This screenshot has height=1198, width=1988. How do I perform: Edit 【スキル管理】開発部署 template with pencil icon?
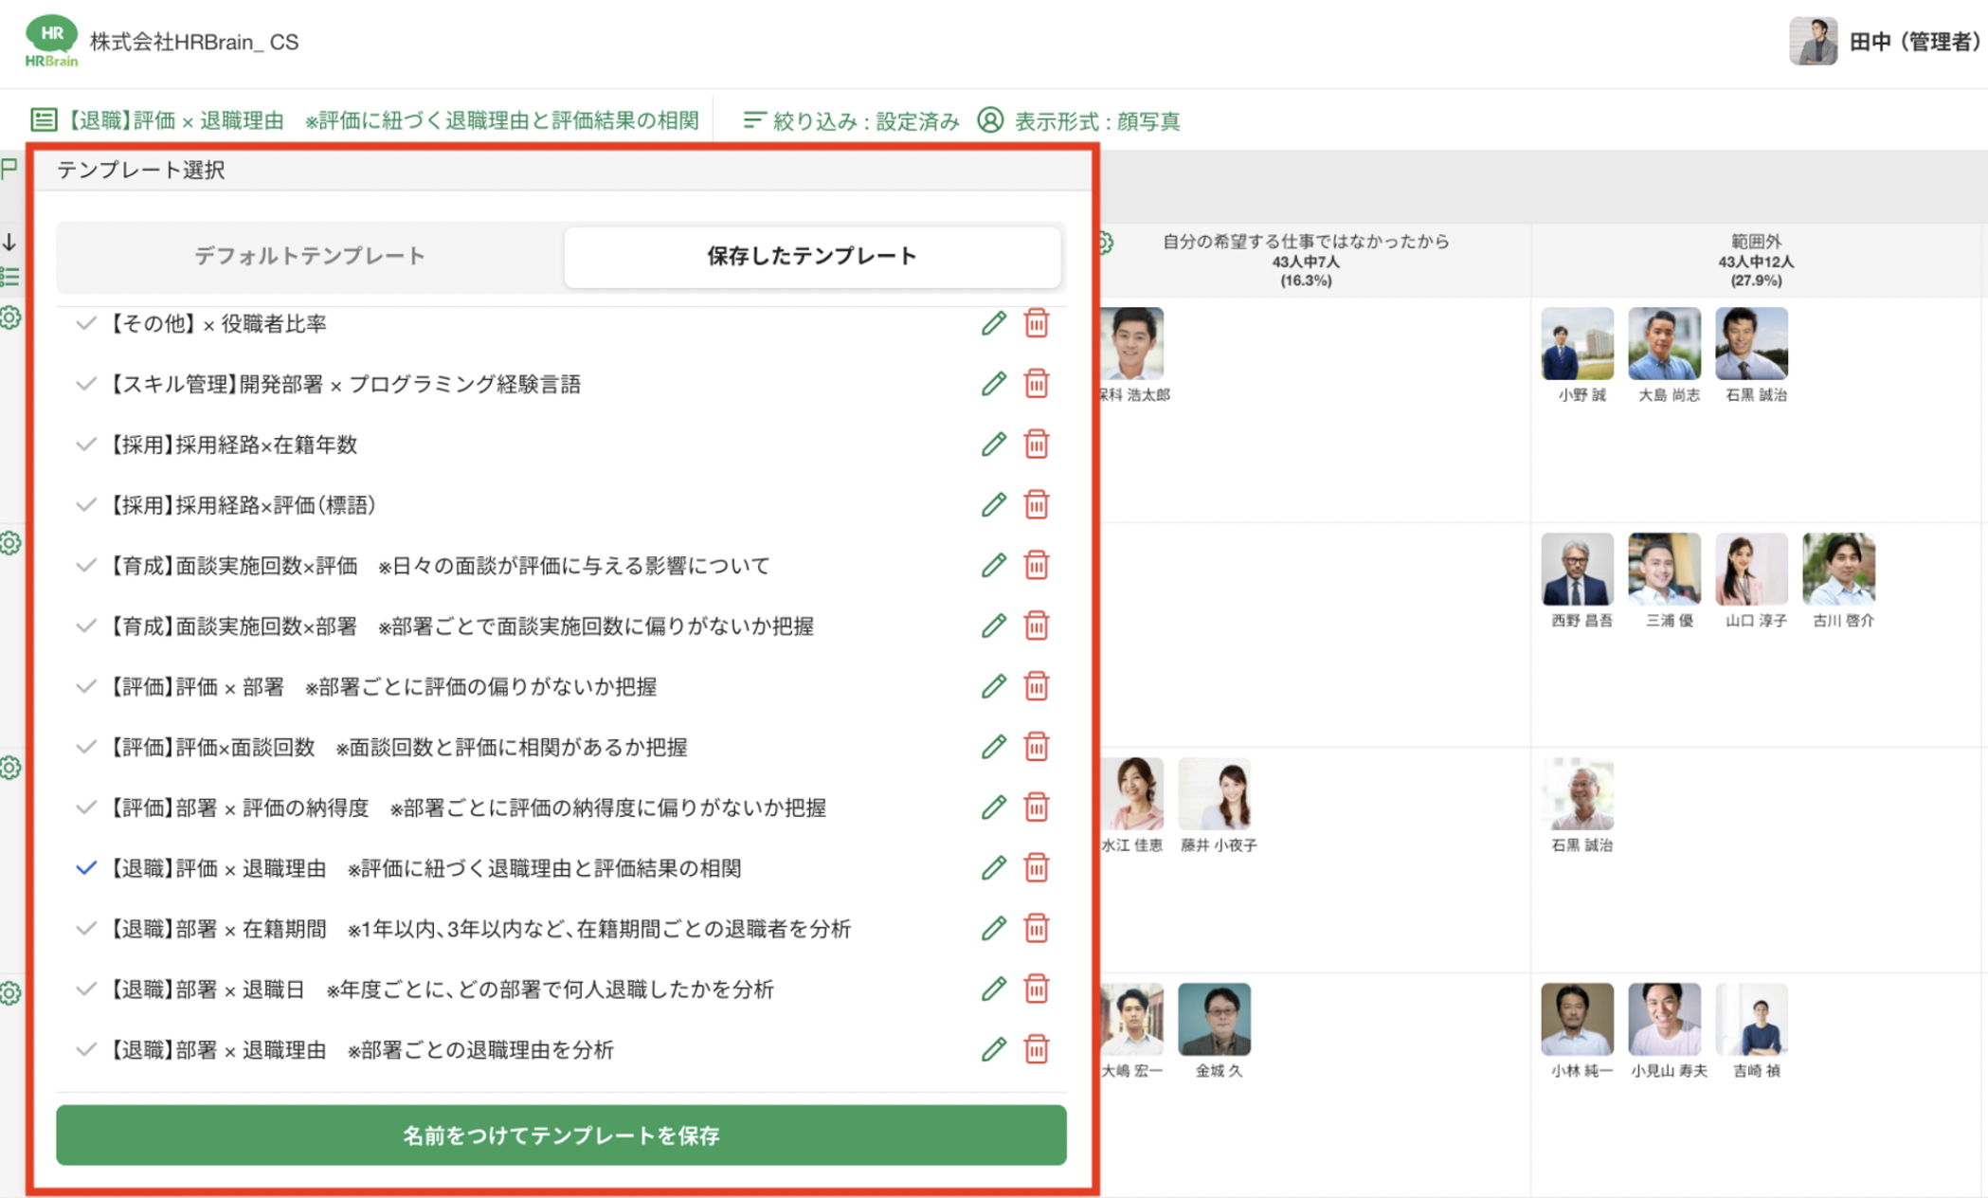993,384
